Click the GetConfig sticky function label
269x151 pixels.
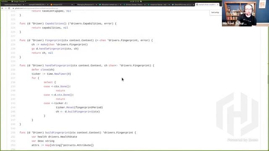(215, 13)
